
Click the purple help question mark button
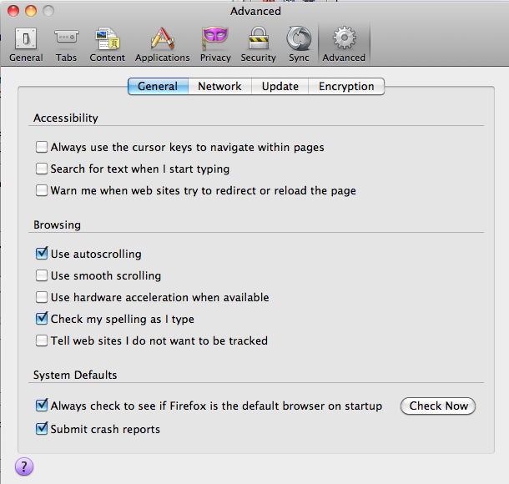click(24, 466)
